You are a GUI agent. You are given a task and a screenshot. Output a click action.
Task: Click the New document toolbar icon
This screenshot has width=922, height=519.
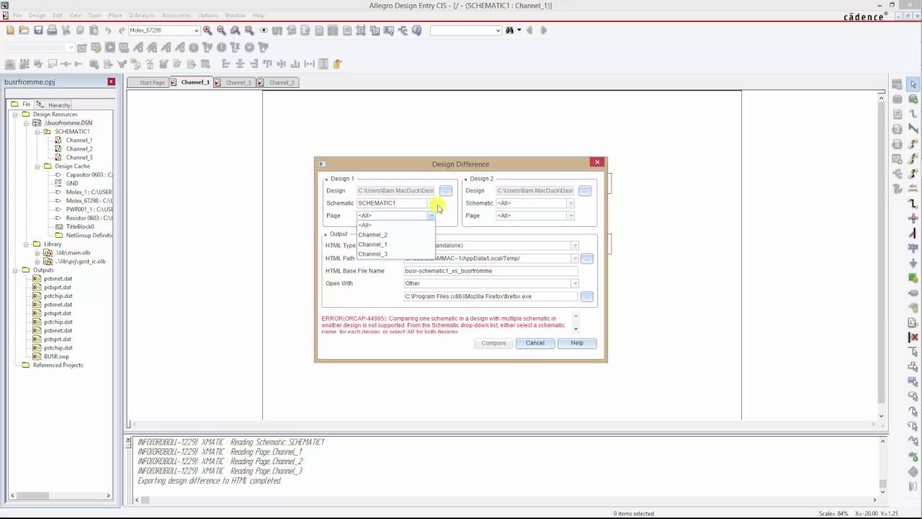click(x=10, y=30)
